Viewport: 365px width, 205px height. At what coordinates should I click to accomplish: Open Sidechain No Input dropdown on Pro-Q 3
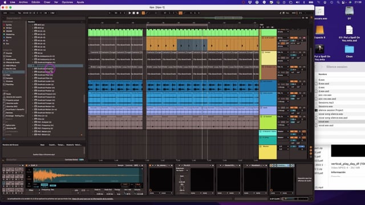pos(182,171)
